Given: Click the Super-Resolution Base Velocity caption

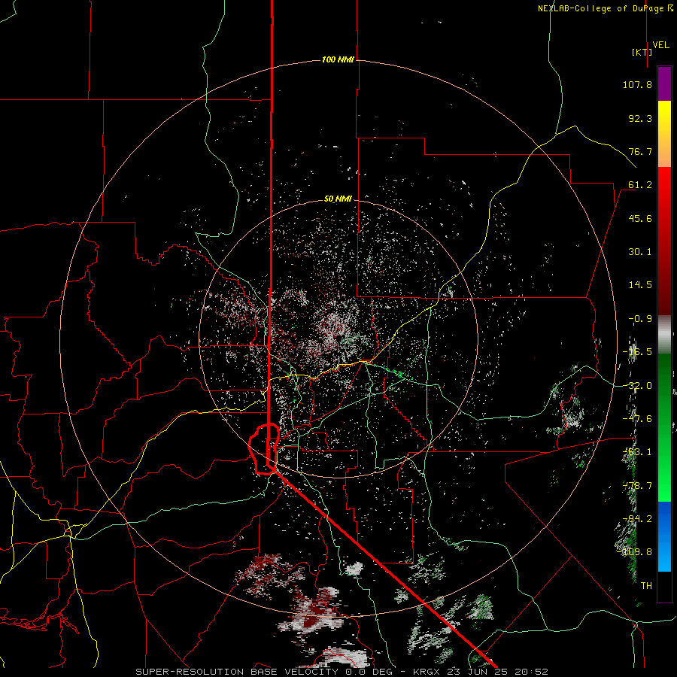Looking at the screenshot, I should (342, 672).
